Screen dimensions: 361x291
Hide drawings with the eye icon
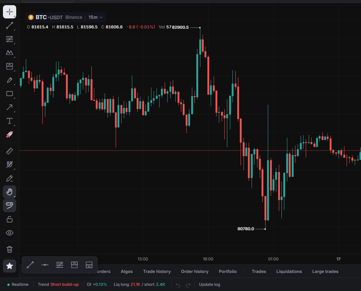point(10,233)
